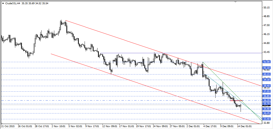Click the 41.10 price level label

pyautogui.click(x=266, y=68)
